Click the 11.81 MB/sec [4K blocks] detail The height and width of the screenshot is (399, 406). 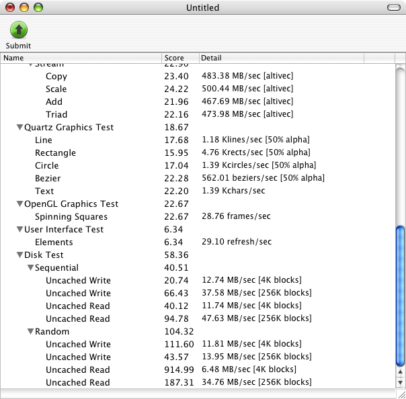coord(251,344)
